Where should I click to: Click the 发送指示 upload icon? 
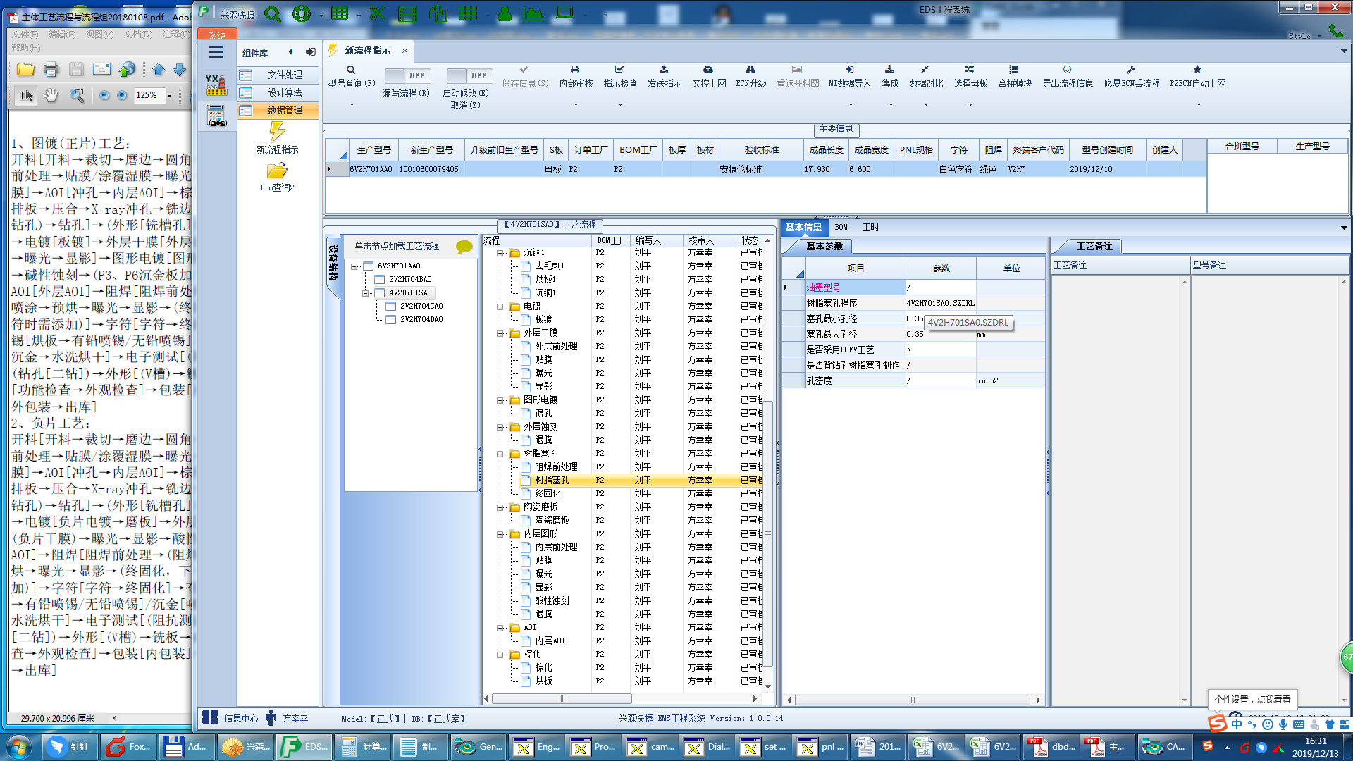point(664,70)
